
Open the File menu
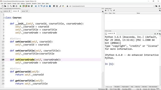click(2, 3)
